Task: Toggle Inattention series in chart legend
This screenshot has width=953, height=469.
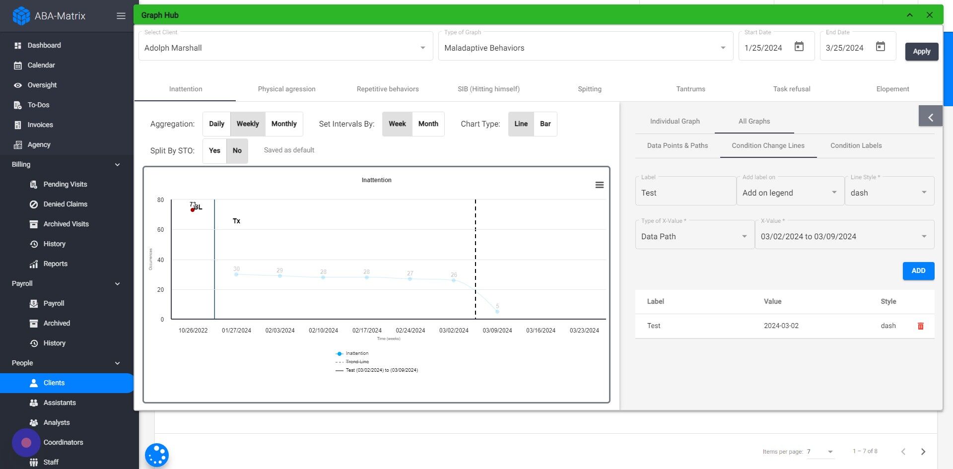Action: click(352, 353)
